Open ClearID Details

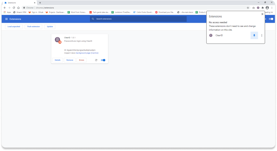click(58, 60)
